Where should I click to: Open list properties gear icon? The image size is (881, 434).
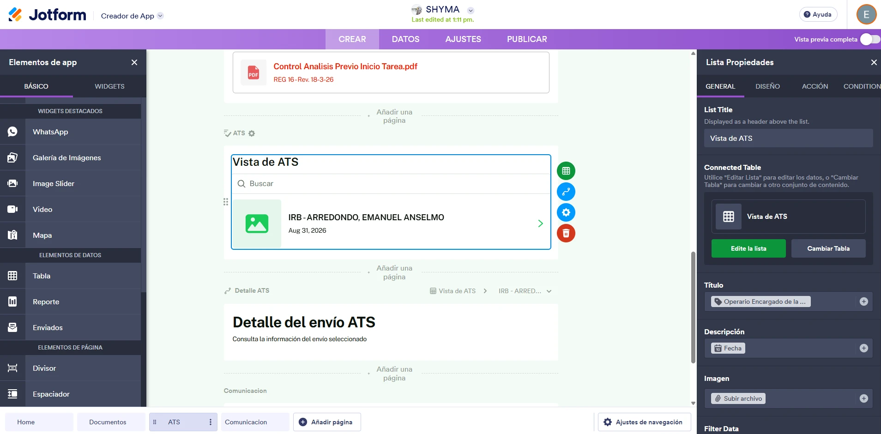click(x=566, y=212)
